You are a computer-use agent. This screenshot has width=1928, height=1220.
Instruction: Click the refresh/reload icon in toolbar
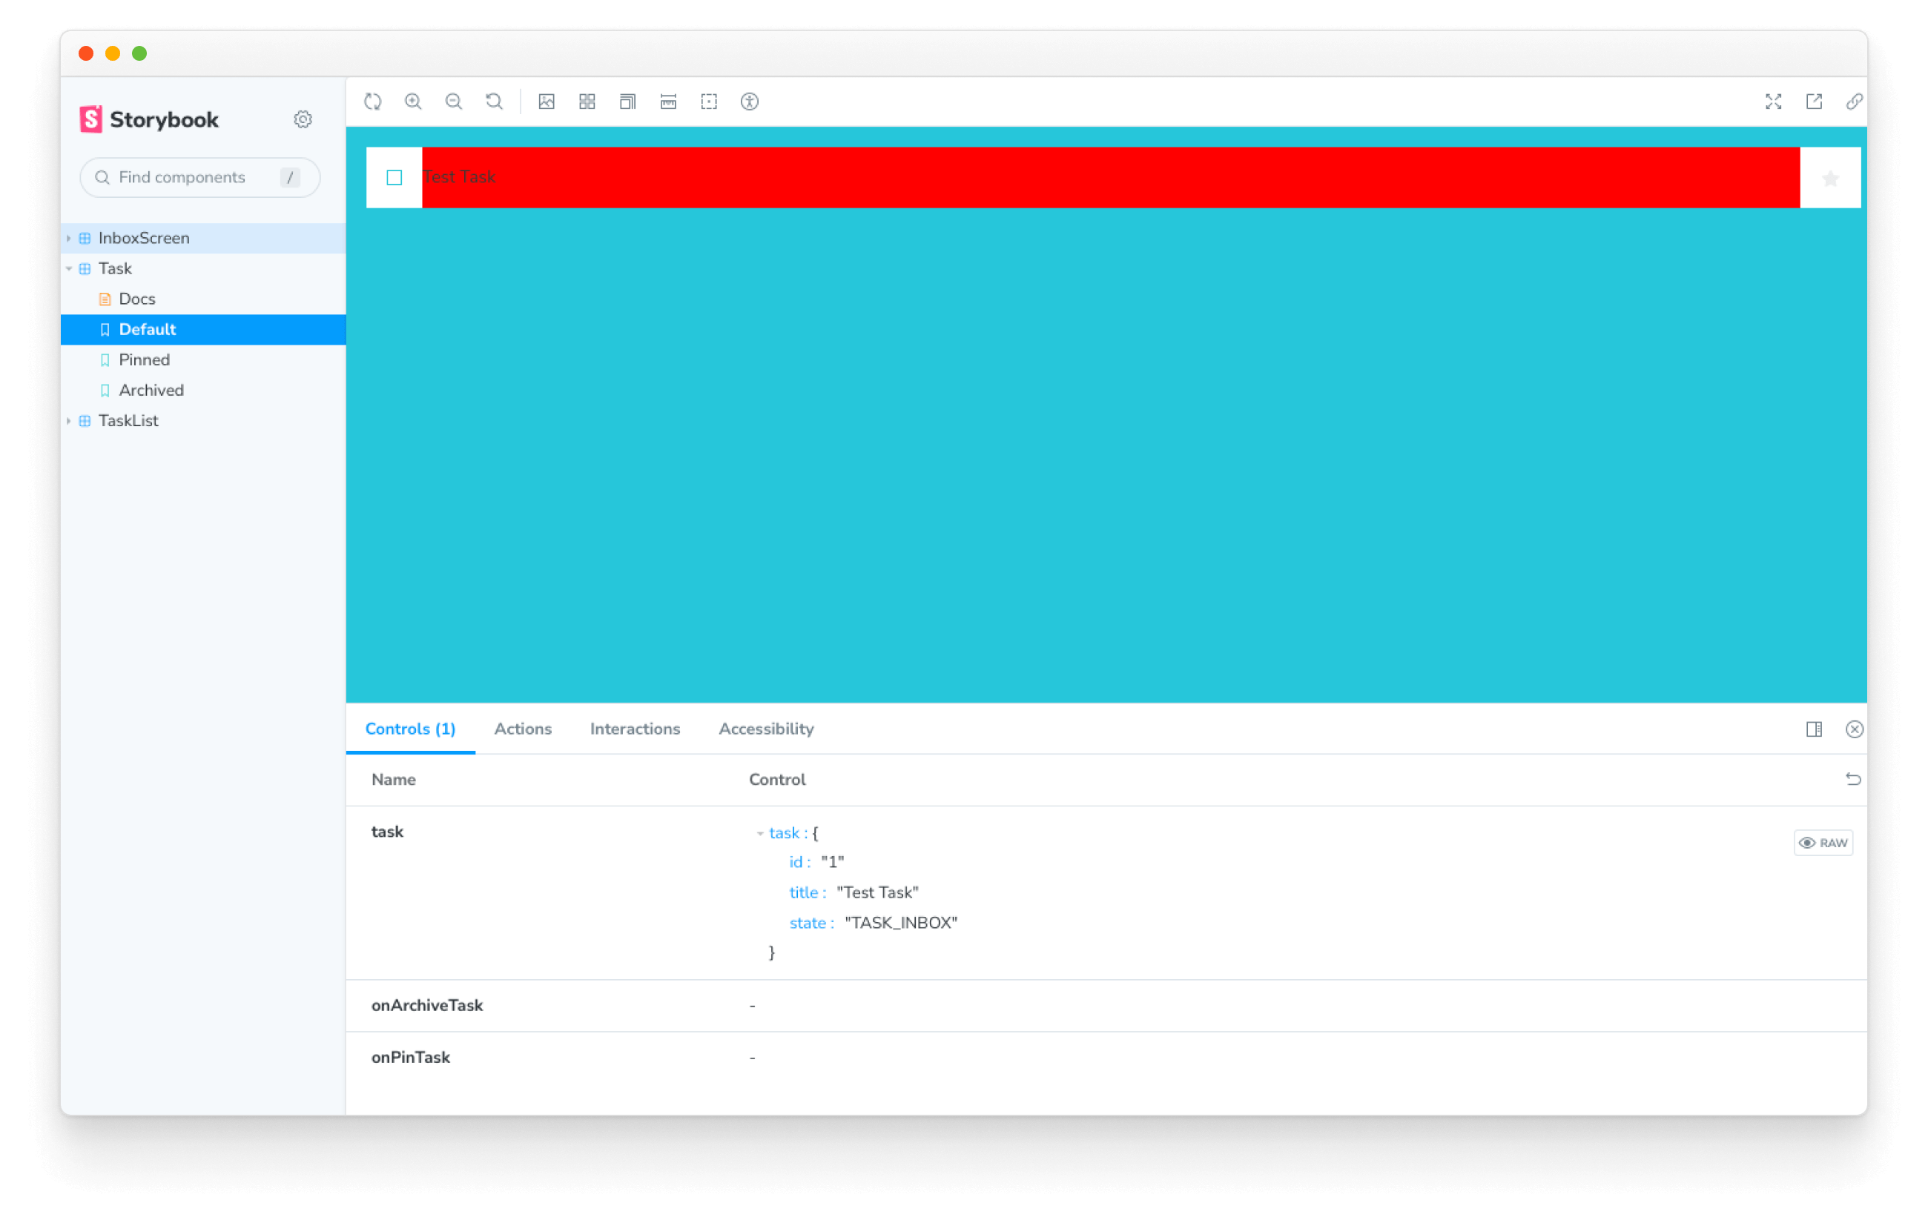click(374, 99)
